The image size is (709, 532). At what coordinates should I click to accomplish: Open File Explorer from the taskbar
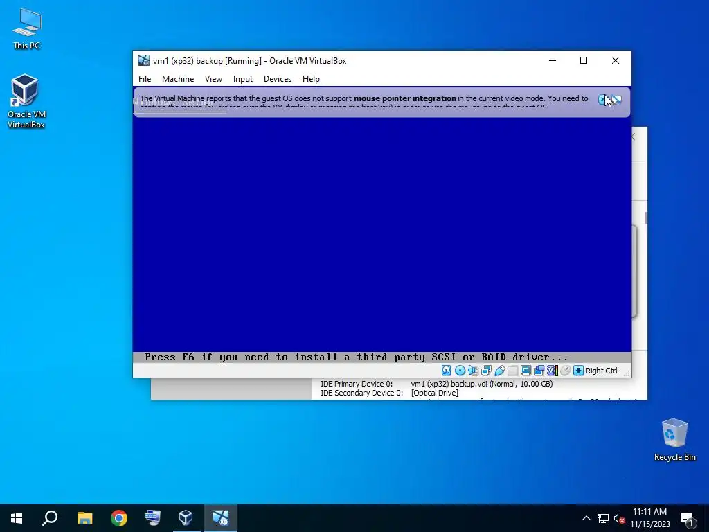point(84,518)
